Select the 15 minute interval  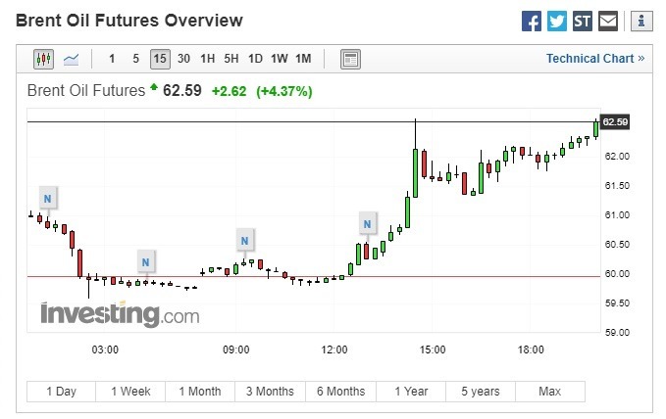pyautogui.click(x=160, y=59)
